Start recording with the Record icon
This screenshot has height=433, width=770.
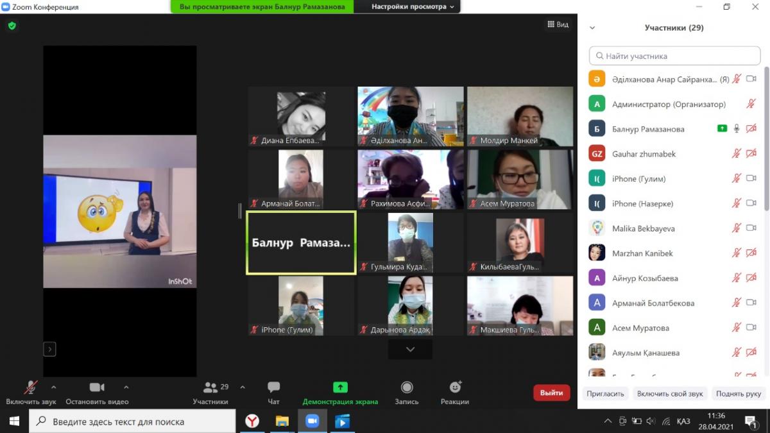tap(406, 387)
